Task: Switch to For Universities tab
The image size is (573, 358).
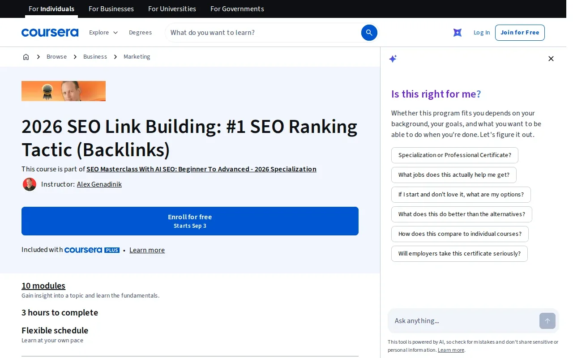Action: click(172, 9)
